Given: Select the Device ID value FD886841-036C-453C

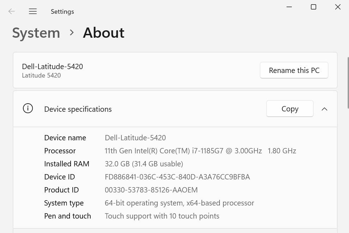Looking at the screenshot, I should click(177, 177).
